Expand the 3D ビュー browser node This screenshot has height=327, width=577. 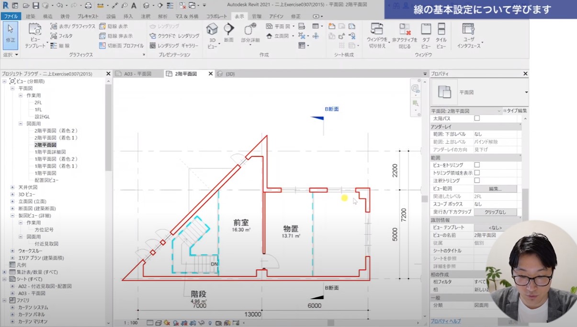[x=12, y=195]
